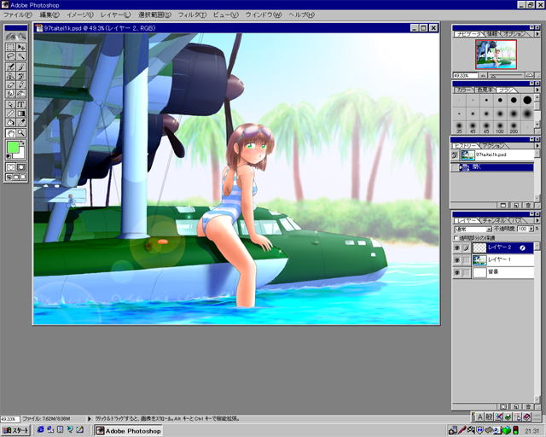The width and height of the screenshot is (546, 437).
Task: Swap foreground and background colors
Action: tap(23, 143)
